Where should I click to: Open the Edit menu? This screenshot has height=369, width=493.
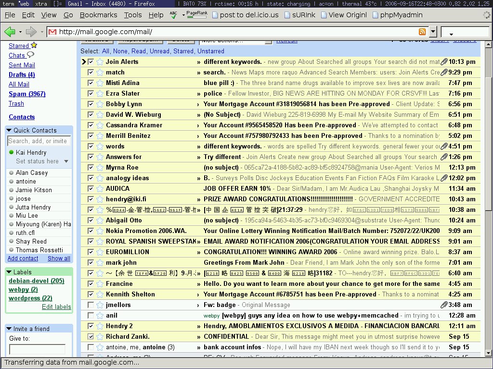28,15
